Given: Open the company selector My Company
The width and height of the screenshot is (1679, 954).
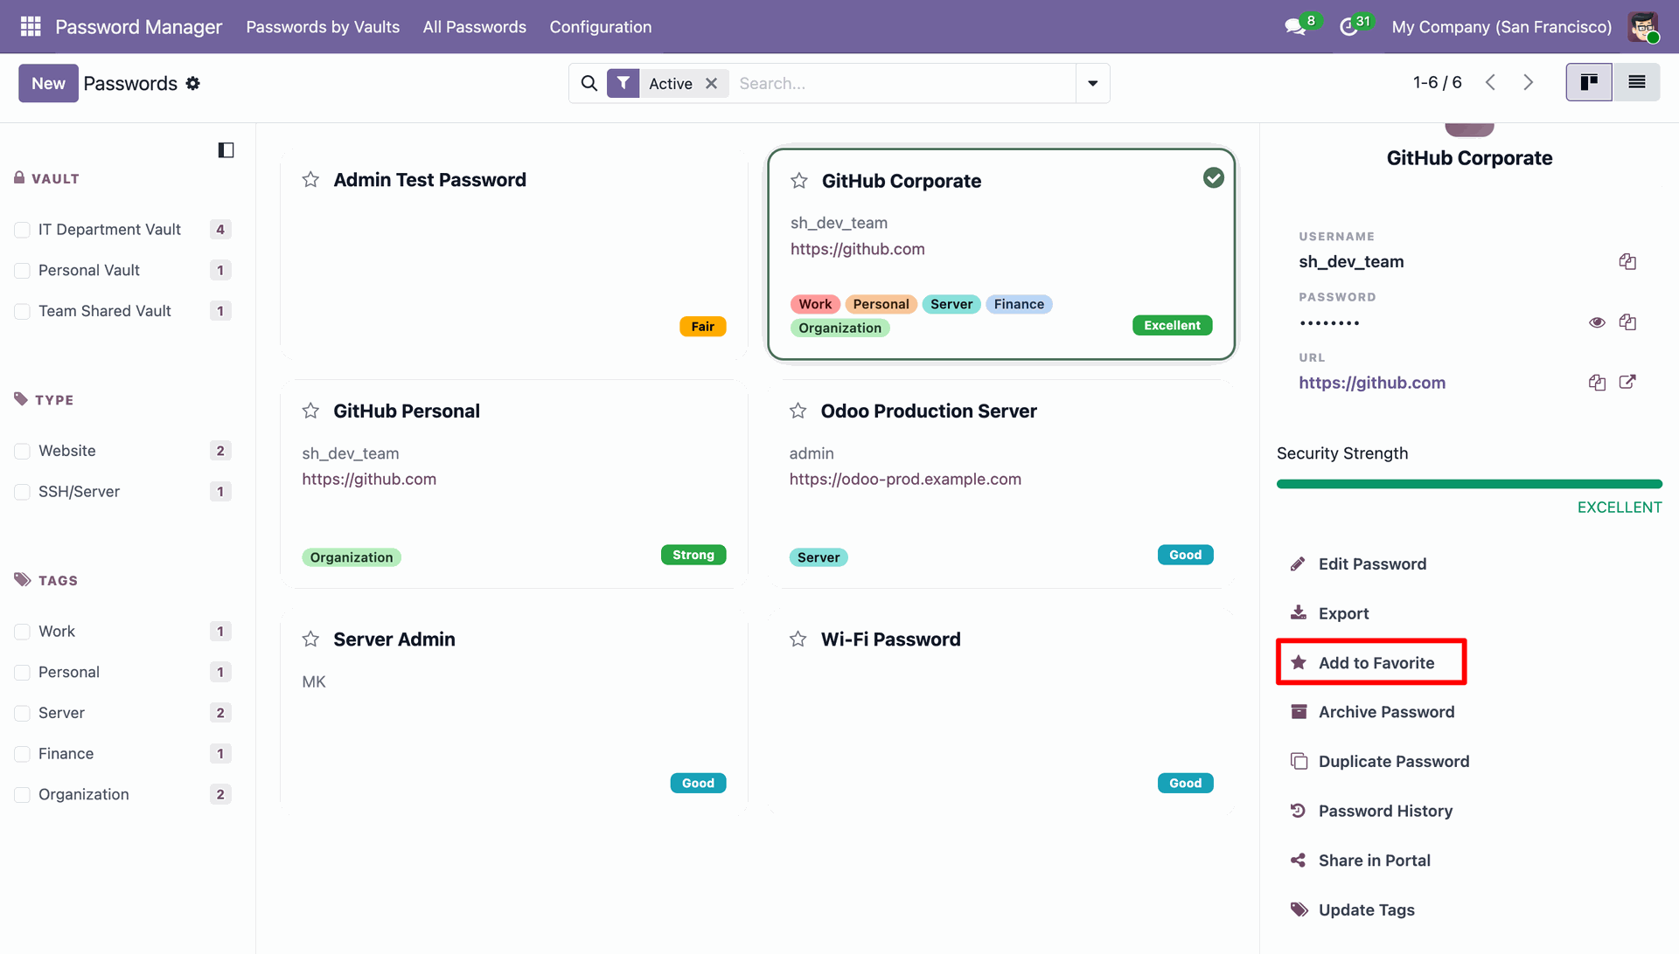Looking at the screenshot, I should tap(1501, 27).
